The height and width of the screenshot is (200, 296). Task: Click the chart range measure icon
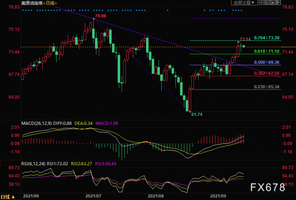point(267,3)
